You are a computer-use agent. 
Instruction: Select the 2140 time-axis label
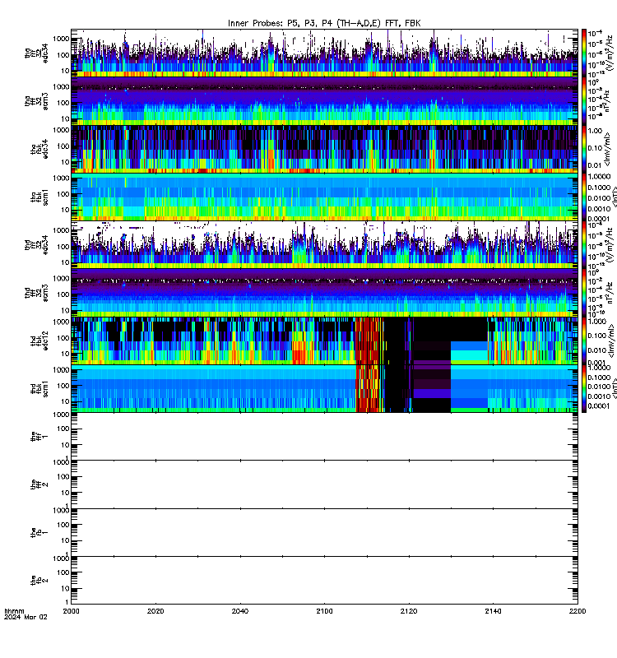pos(493,611)
